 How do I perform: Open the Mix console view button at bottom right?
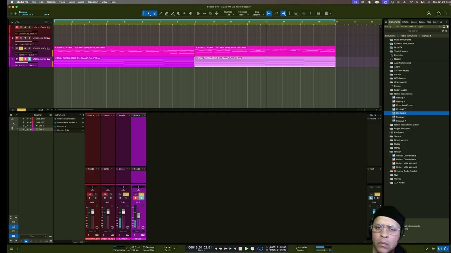[x=440, y=249]
